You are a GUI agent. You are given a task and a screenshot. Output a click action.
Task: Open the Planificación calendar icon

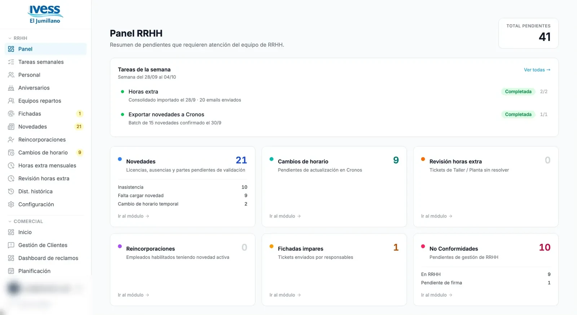(x=11, y=271)
